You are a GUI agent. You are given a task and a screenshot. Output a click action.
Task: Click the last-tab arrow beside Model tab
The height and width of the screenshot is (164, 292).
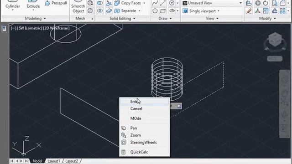(x=26, y=161)
